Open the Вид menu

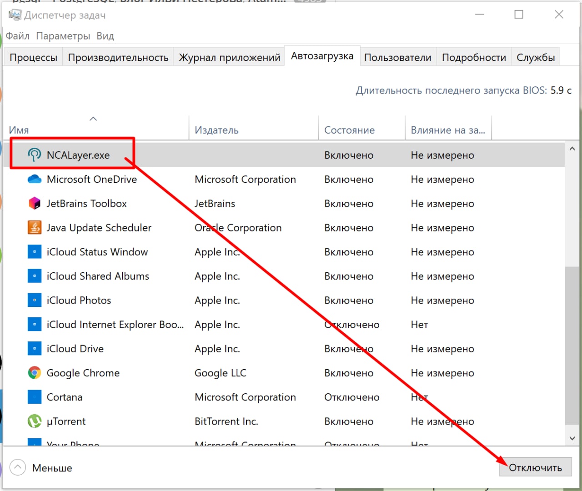point(105,36)
